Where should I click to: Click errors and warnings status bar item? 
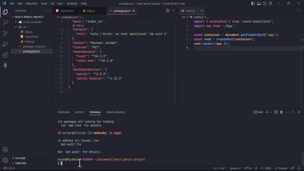point(9,168)
